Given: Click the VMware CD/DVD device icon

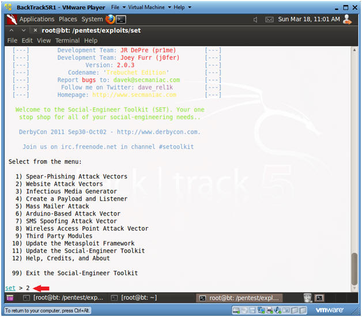Looking at the screenshot, I should click(244, 311).
